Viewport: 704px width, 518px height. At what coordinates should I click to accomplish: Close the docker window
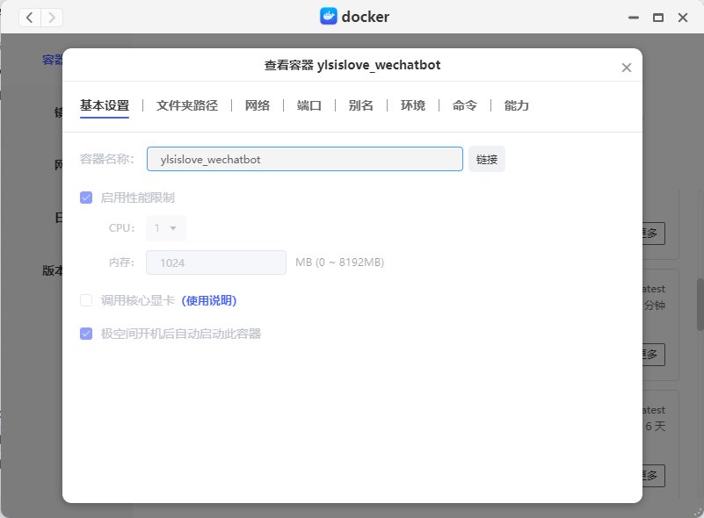tap(682, 18)
